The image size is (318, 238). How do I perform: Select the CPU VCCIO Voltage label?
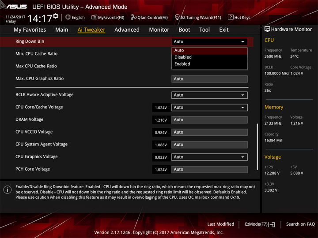pyautogui.click(x=34, y=132)
